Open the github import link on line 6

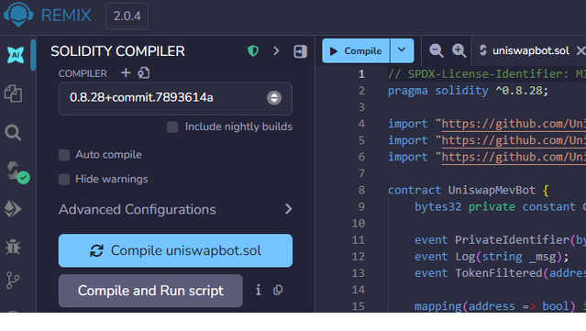tap(514, 157)
